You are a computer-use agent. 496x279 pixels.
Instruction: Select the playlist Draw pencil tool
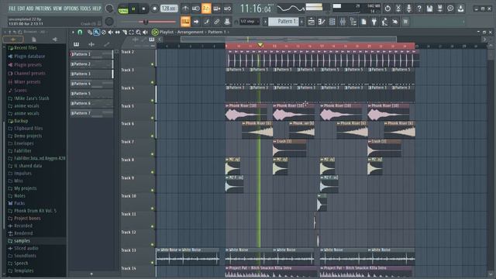coord(90,33)
